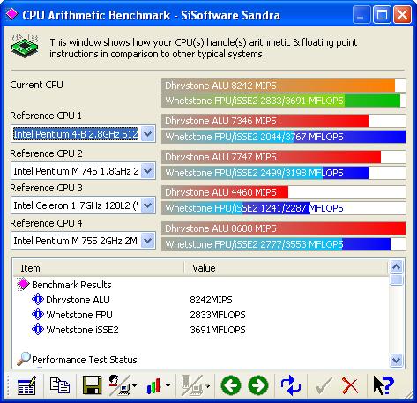
Task: Click the Item column header
Action: [x=99, y=268]
